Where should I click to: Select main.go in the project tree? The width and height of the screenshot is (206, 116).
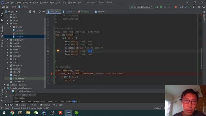(16, 75)
